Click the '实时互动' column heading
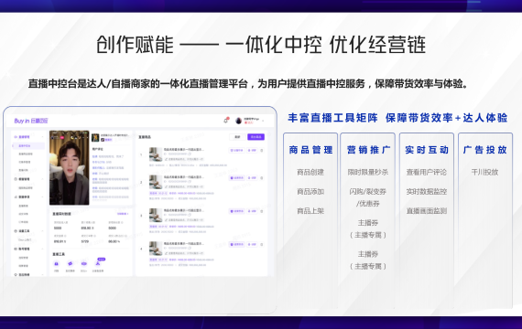522x329 pixels. pos(427,150)
